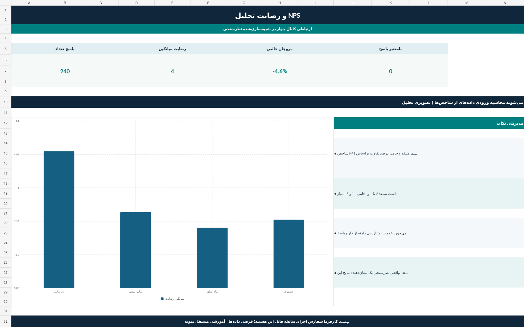Image resolution: width=524 pixels, height=327 pixels.
Task: Click the 'پیام‌رسان' axis label
Action: (x=212, y=292)
